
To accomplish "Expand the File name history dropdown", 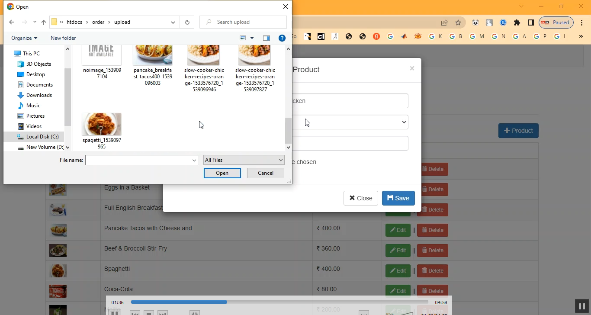I will coord(194,160).
